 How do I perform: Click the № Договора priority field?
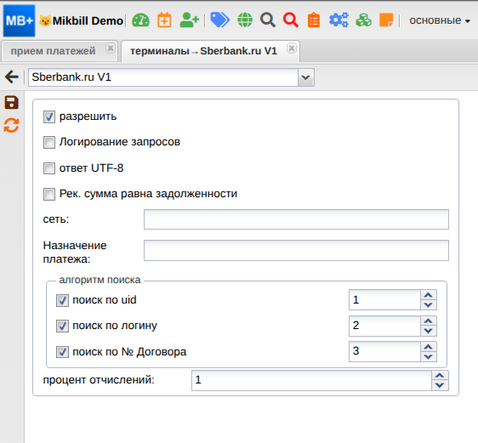pyautogui.click(x=384, y=351)
